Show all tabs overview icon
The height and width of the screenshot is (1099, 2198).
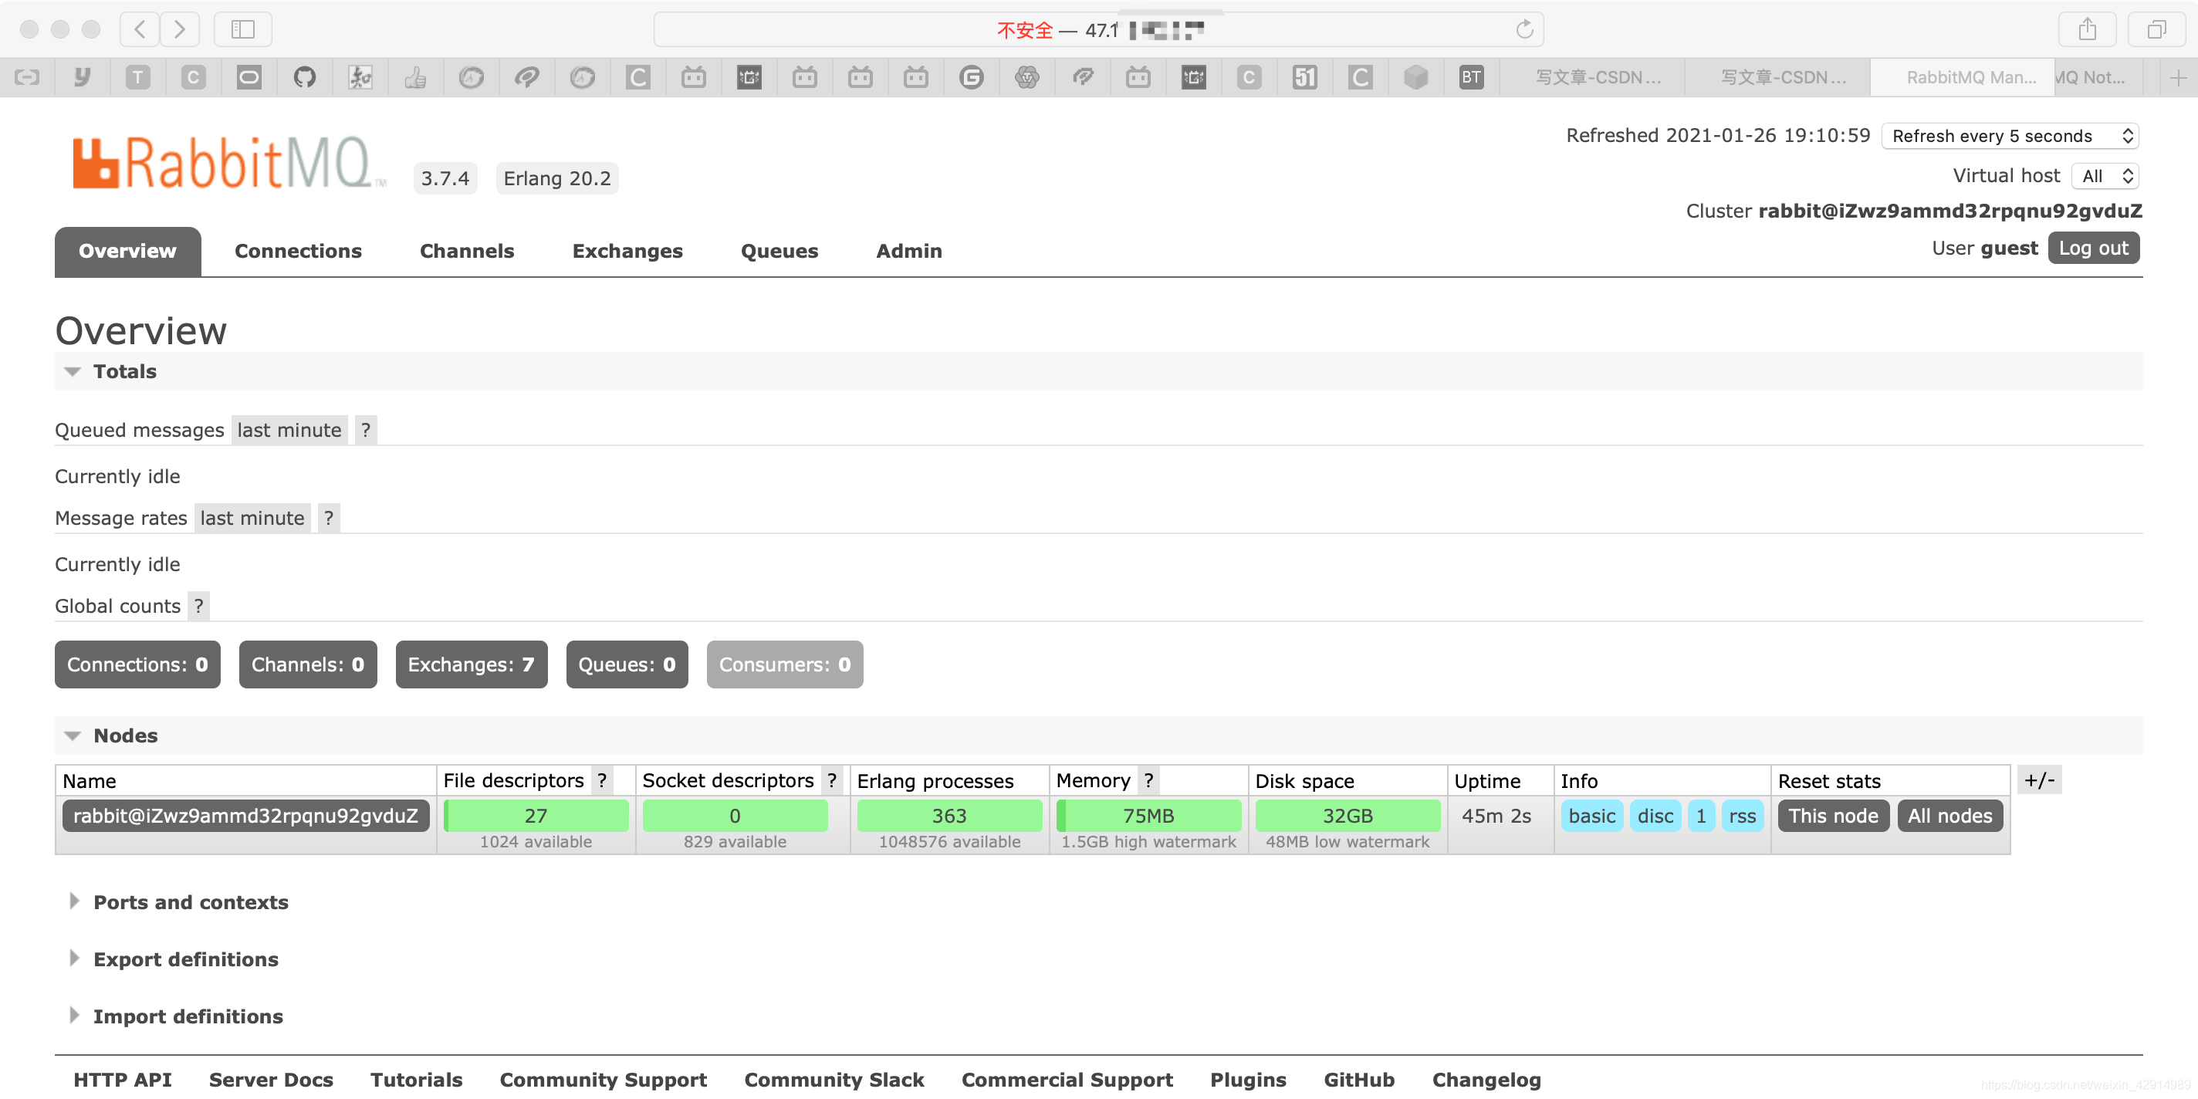click(2156, 30)
